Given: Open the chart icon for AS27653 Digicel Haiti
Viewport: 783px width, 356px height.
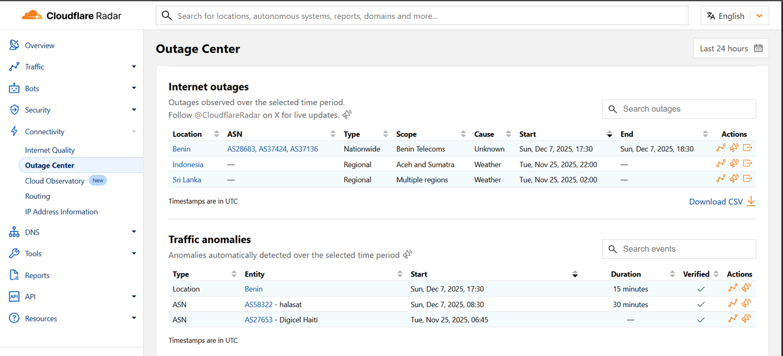Looking at the screenshot, I should 733,319.
